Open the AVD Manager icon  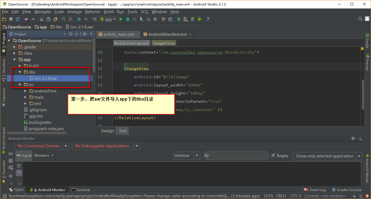click(186, 19)
